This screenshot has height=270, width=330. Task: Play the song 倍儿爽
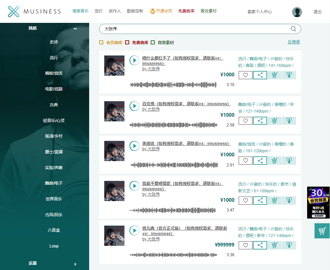(x=134, y=230)
